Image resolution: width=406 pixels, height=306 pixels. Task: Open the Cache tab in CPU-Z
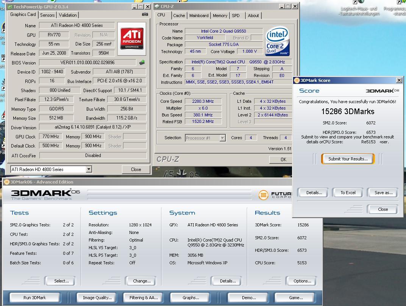pyautogui.click(x=179, y=16)
